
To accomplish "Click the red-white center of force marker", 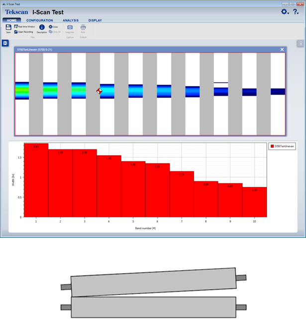I will [99, 91].
